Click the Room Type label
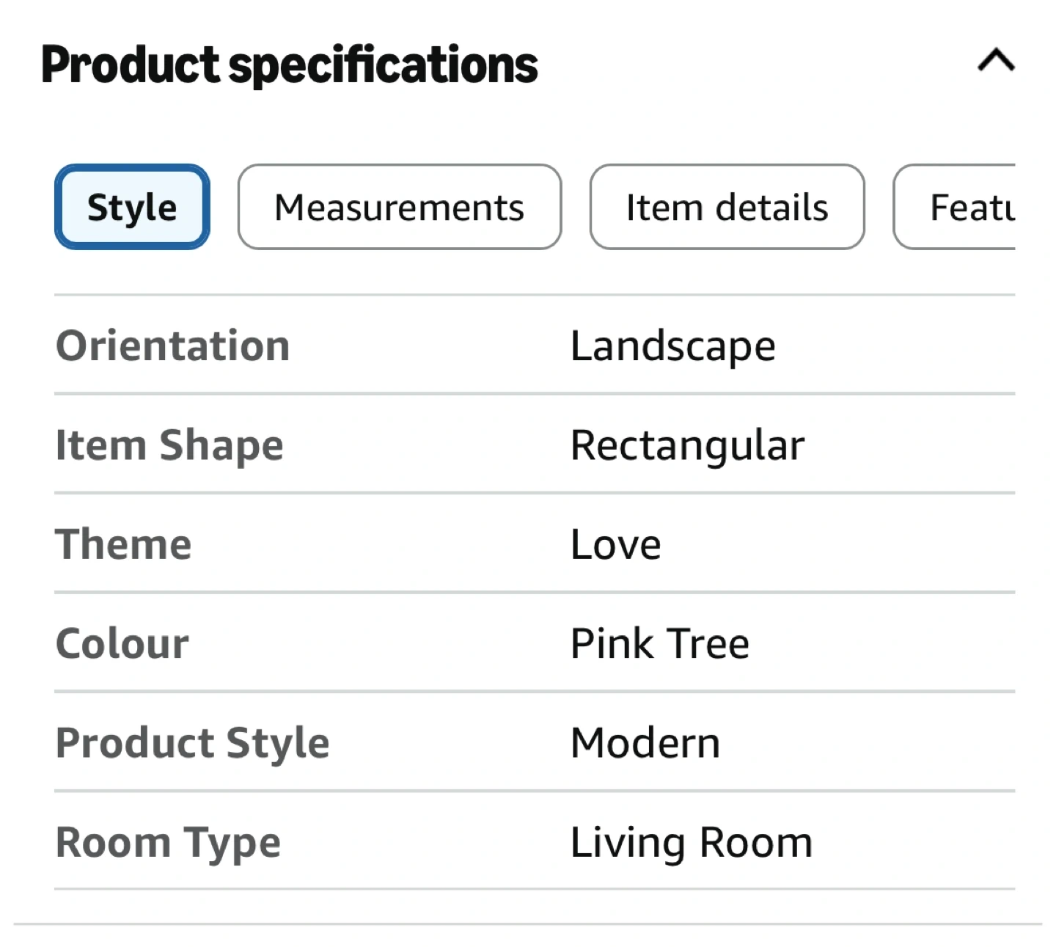The width and height of the screenshot is (1056, 947). [168, 842]
